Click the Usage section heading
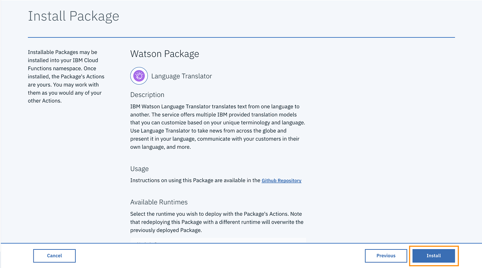The height and width of the screenshot is (268, 482). point(139,169)
